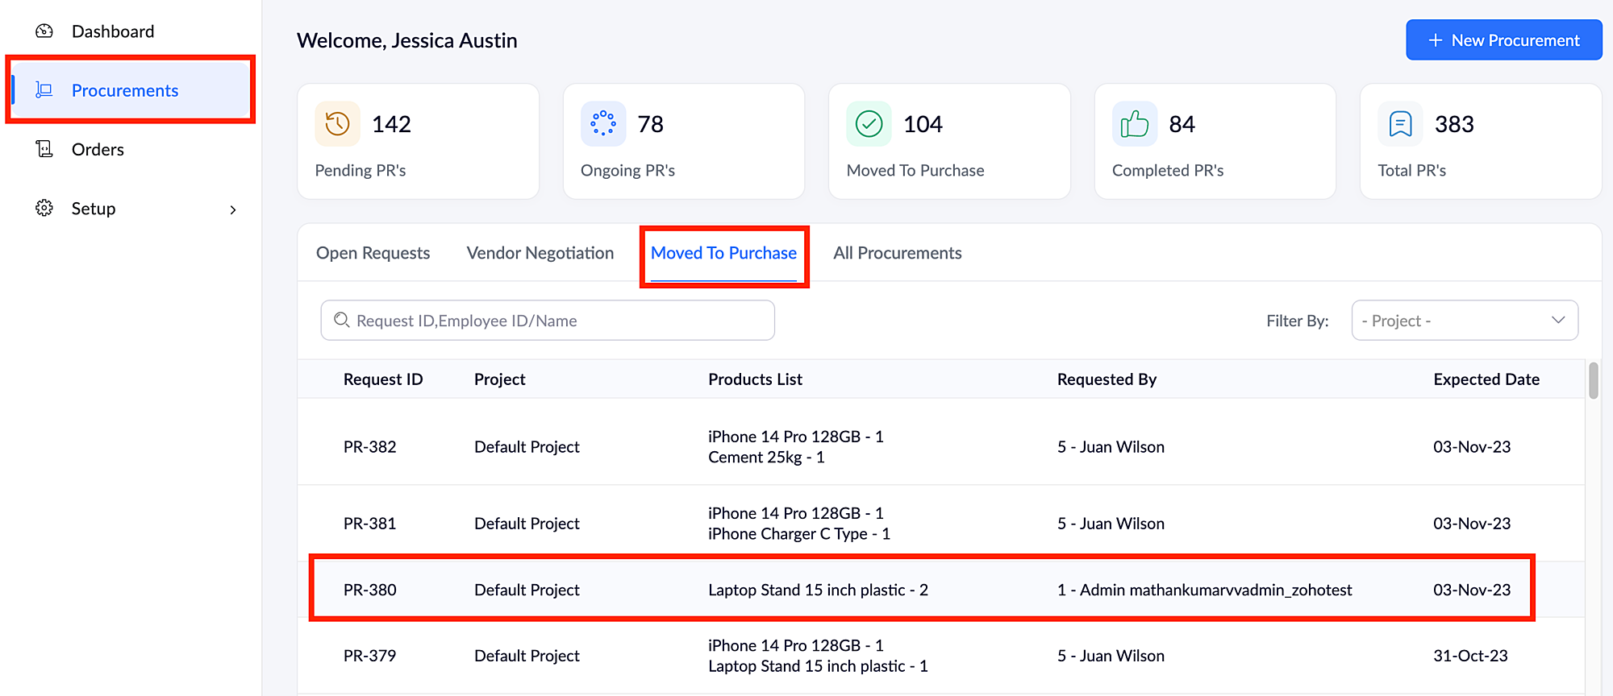The image size is (1613, 696).
Task: Click the Setup gear icon
Action: [44, 208]
